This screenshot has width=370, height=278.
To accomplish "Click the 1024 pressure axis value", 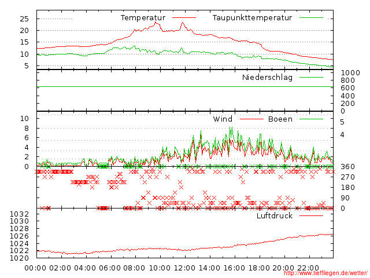I will point(19,243).
